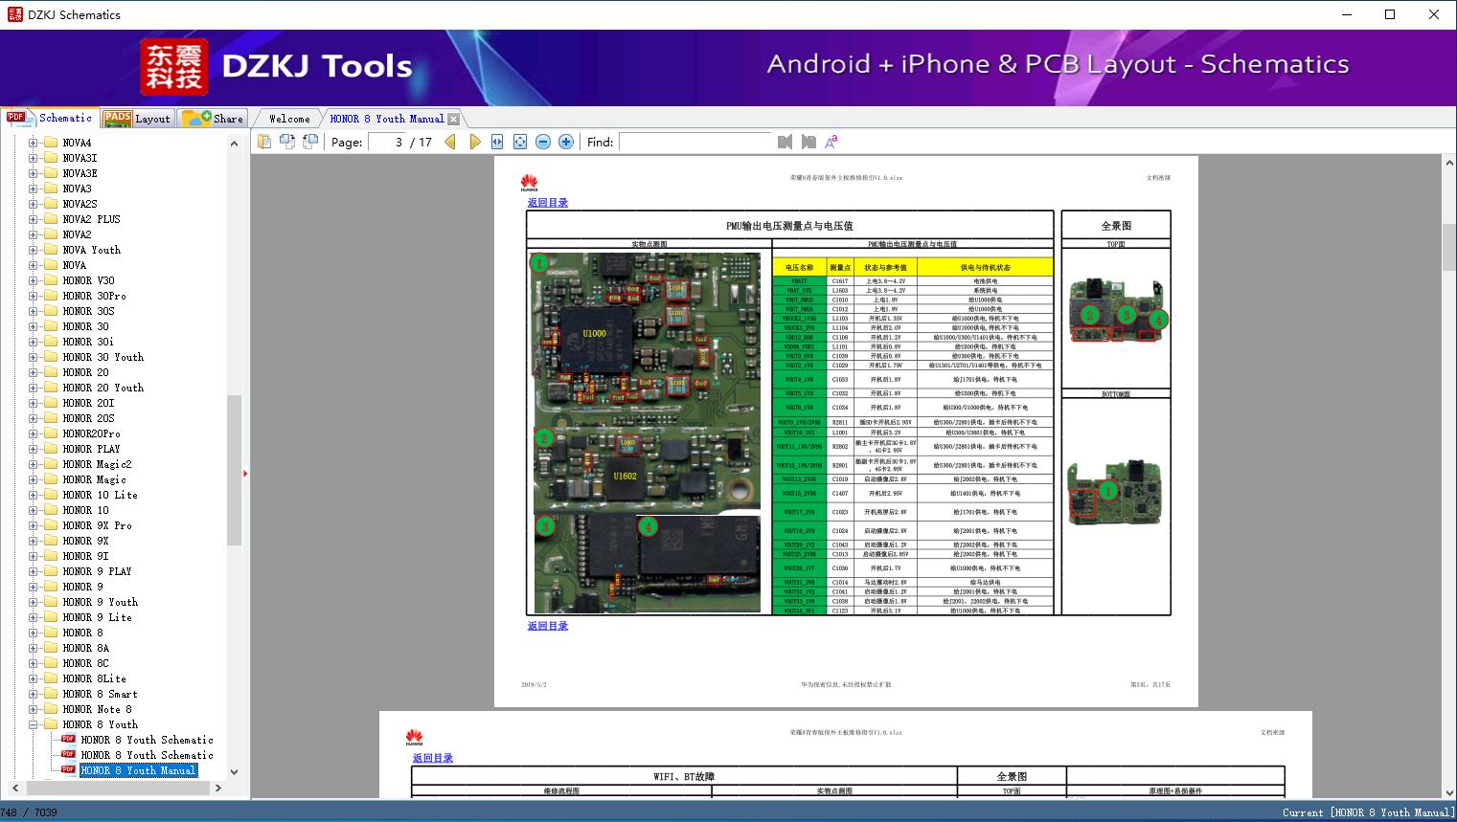Viewport: 1457px width, 822px height.
Task: Select the HONOR 8A tree item
Action: 85,648
